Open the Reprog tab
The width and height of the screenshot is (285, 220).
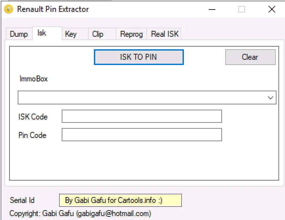(131, 34)
